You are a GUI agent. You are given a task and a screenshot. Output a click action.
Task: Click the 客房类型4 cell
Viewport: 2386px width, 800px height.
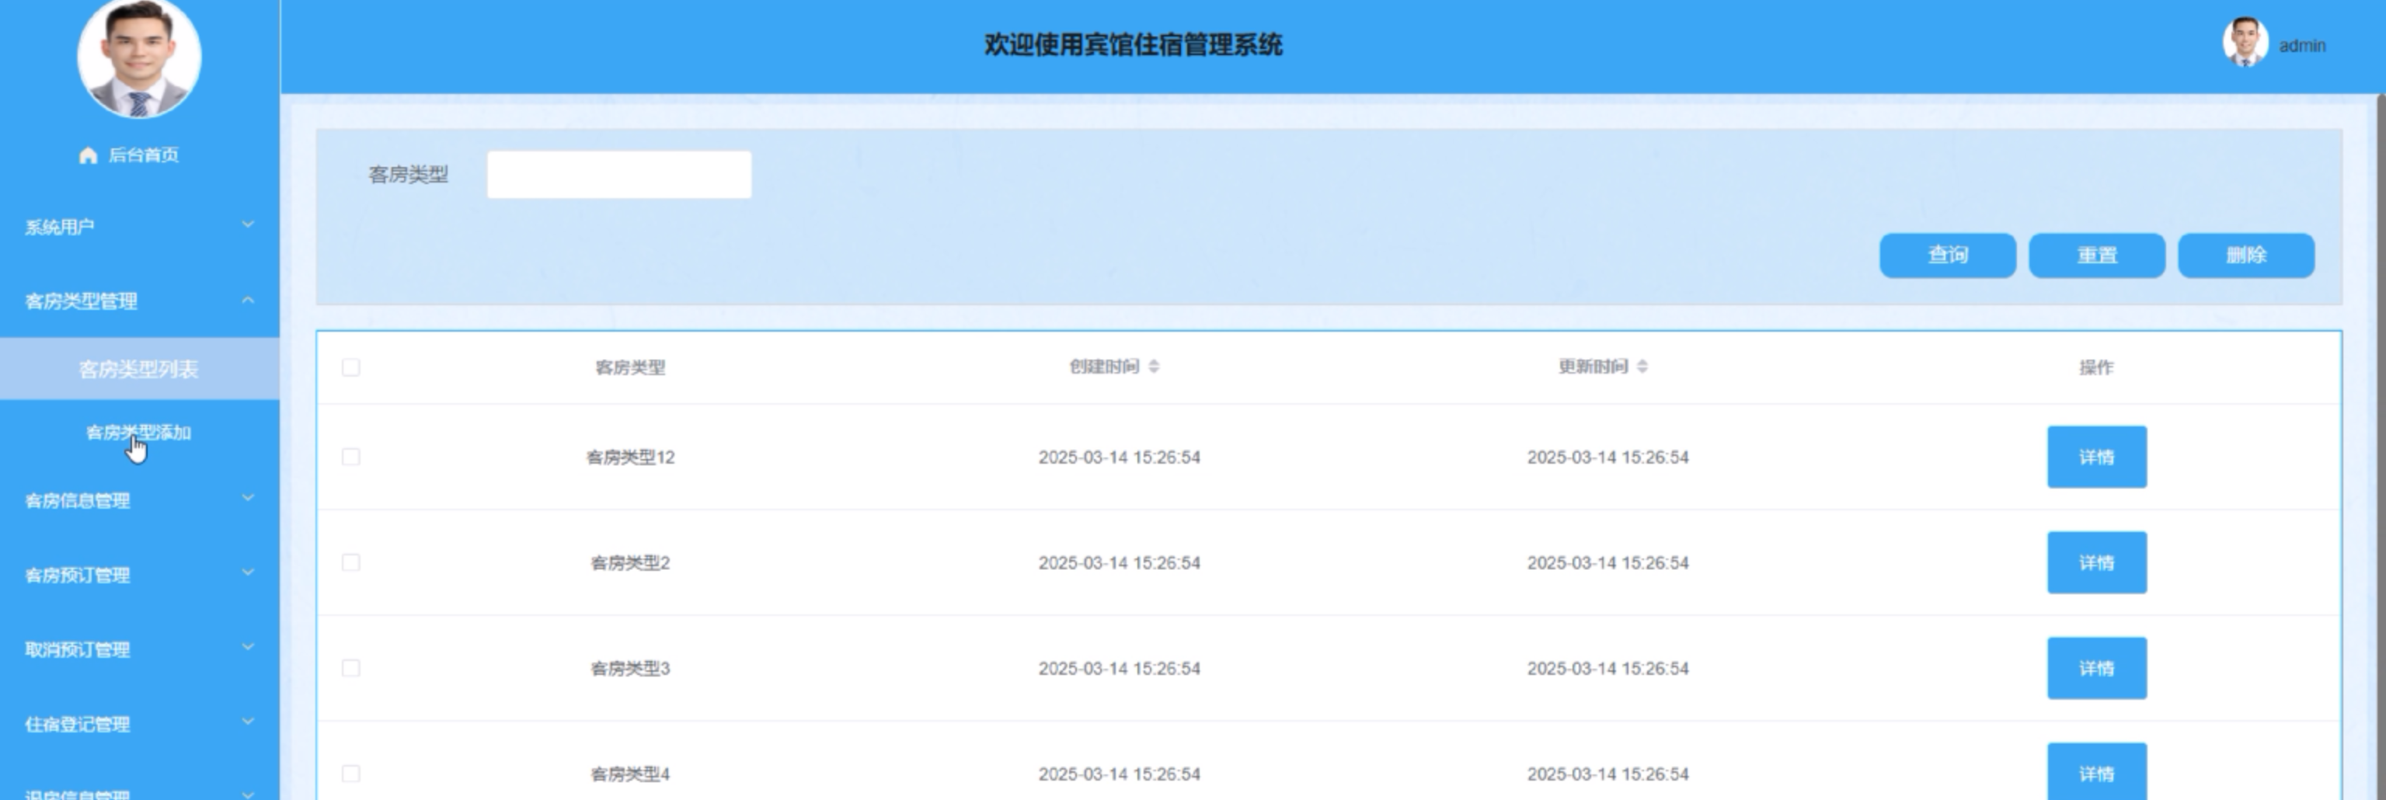coord(630,774)
